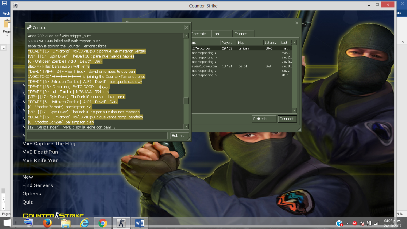Launch Internet Explorer from the taskbar

pyautogui.click(x=84, y=223)
